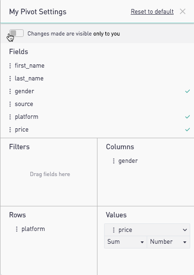Collapse the price value chevron

pyautogui.click(x=185, y=230)
